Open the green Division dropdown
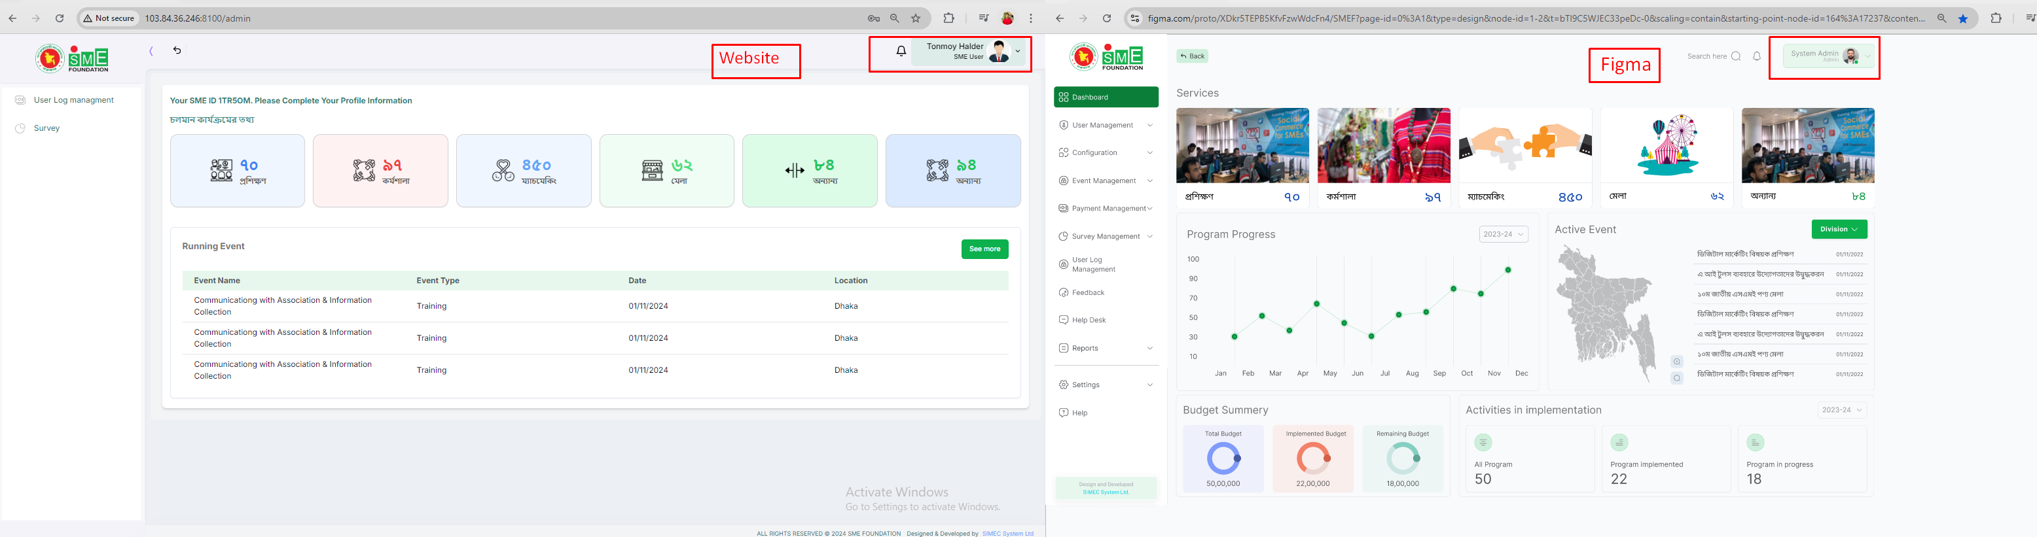2037x537 pixels. point(1839,229)
